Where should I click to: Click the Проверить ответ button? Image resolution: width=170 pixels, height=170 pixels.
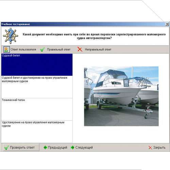pyautogui.click(x=21, y=148)
